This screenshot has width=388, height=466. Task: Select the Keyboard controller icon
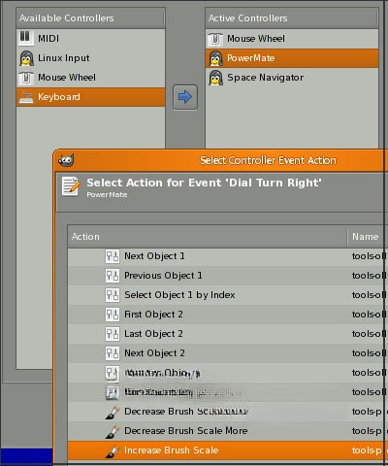[26, 97]
